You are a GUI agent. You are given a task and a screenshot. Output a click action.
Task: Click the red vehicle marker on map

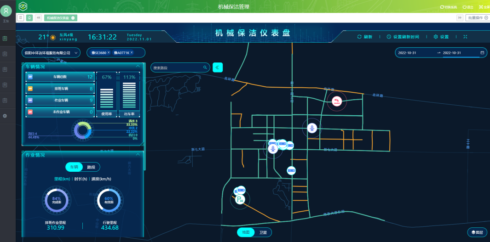[x=337, y=101]
